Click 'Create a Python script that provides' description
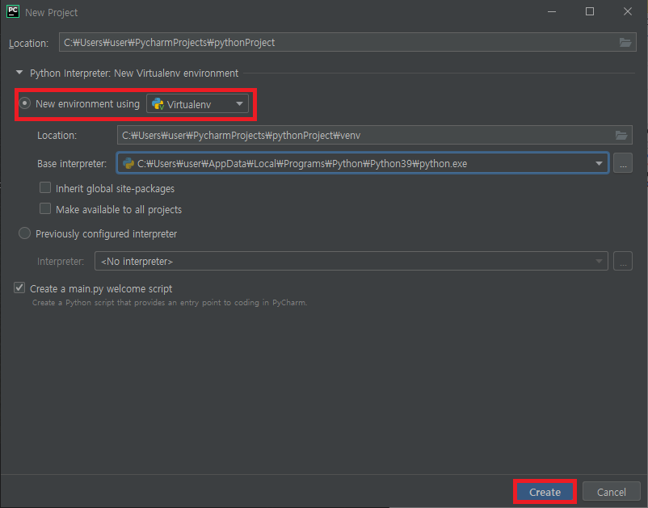648x508 pixels. point(170,303)
